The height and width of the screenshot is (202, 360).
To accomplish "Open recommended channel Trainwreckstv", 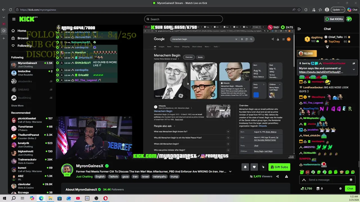I will 32,161.
